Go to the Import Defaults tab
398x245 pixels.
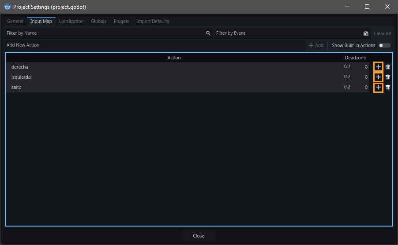(x=152, y=21)
